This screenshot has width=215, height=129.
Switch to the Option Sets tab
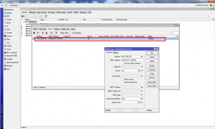[x=65, y=29]
